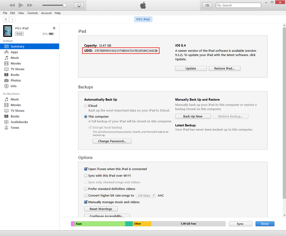Open the search field's magnifier dropdown

219,5
